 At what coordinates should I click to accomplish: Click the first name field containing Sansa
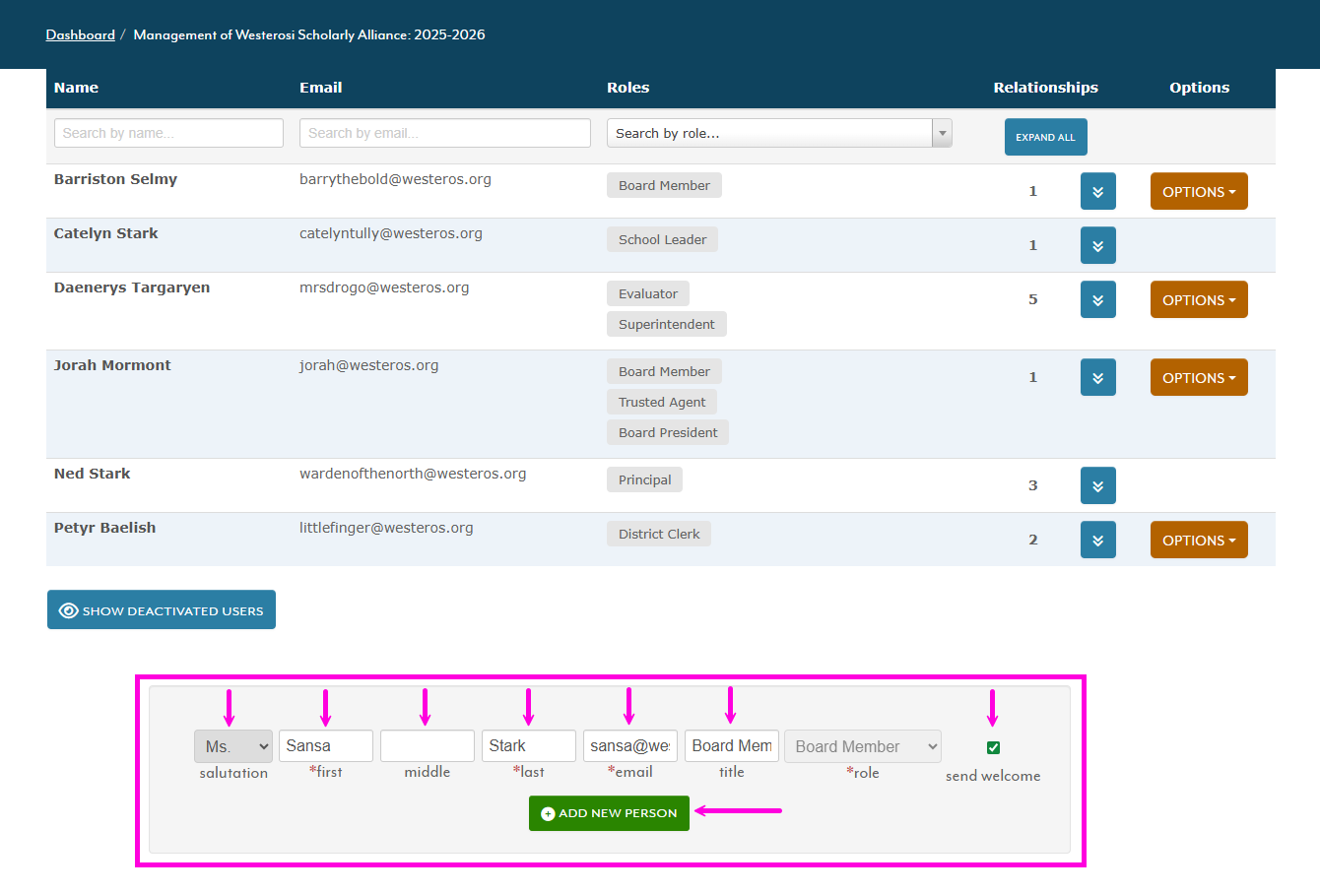pyautogui.click(x=326, y=745)
